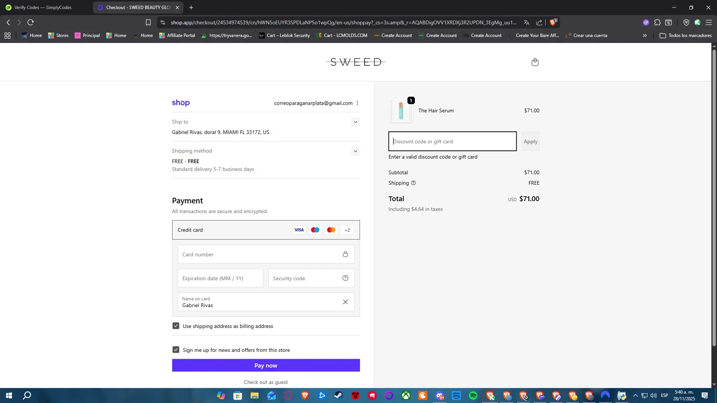This screenshot has width=717, height=403.
Task: Open a new browser tab
Action: click(x=191, y=8)
